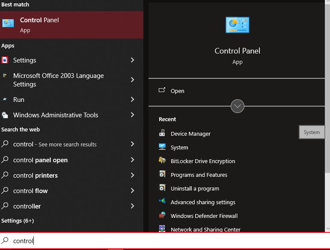Screen dimensions: 330x250
Task: Click search icon beside 'control - See more'
Action: pyautogui.click(x=5, y=144)
